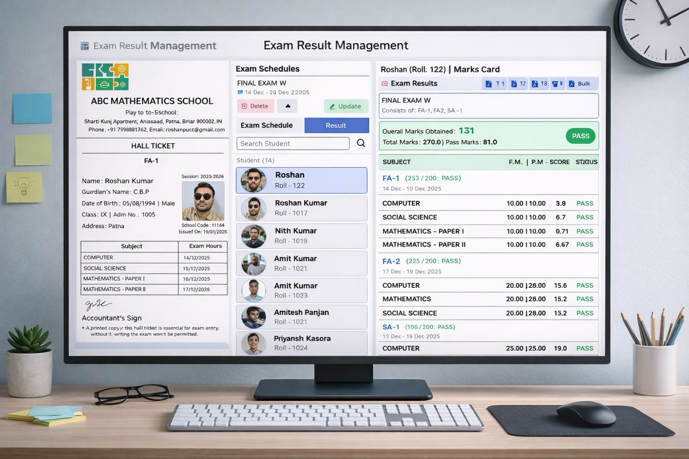Click the school logo on the hall ticket
This screenshot has width=689, height=459.
pos(106,76)
